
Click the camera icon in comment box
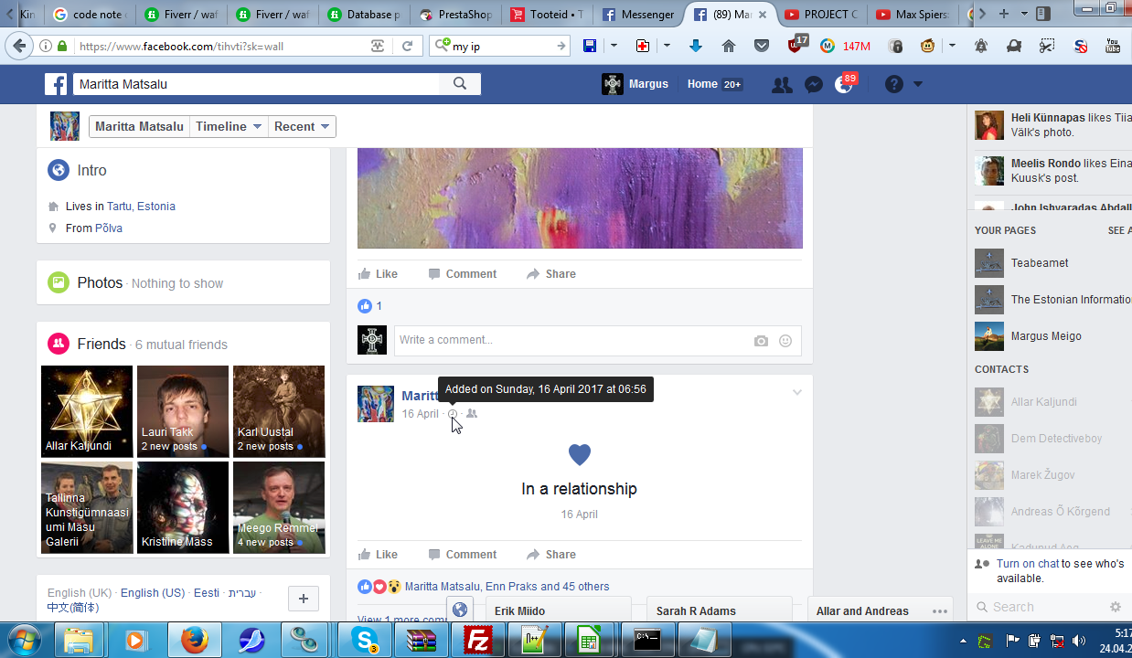[761, 341]
